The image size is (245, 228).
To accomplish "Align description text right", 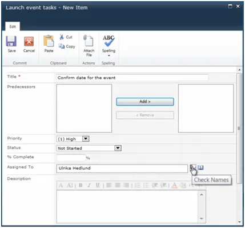I will (126, 185).
